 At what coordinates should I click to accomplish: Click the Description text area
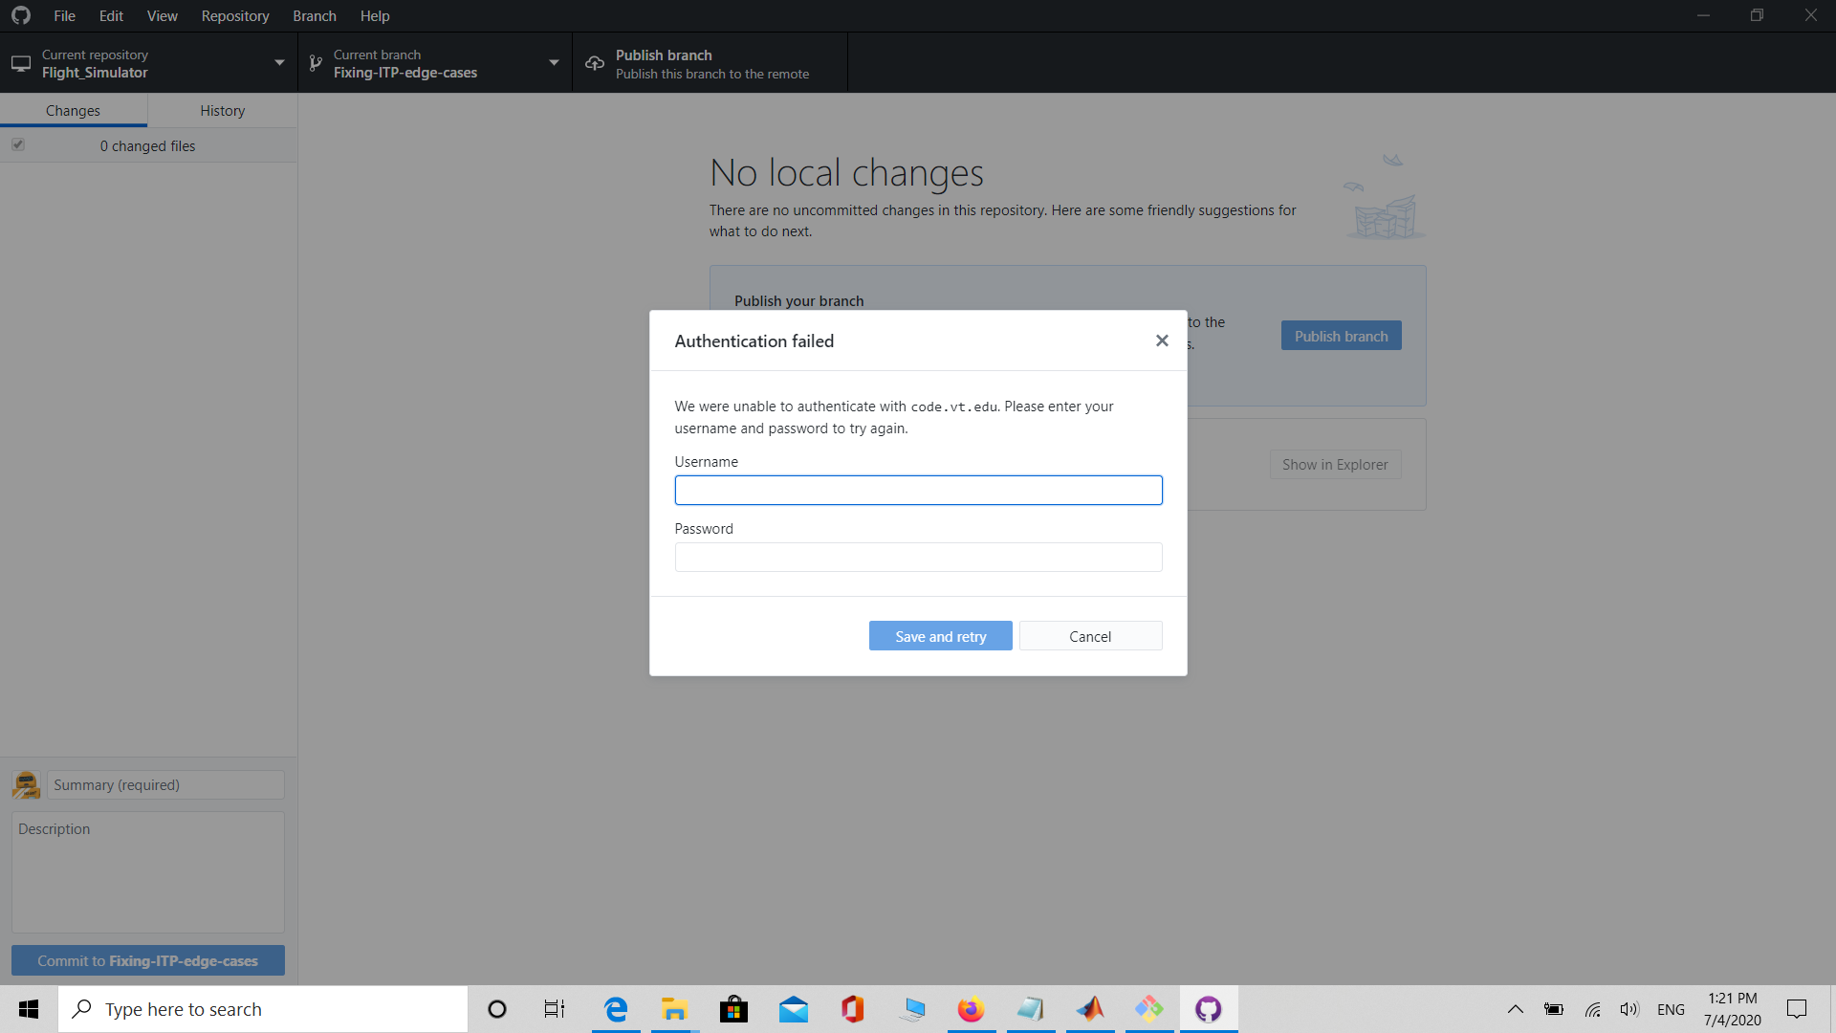click(x=148, y=872)
